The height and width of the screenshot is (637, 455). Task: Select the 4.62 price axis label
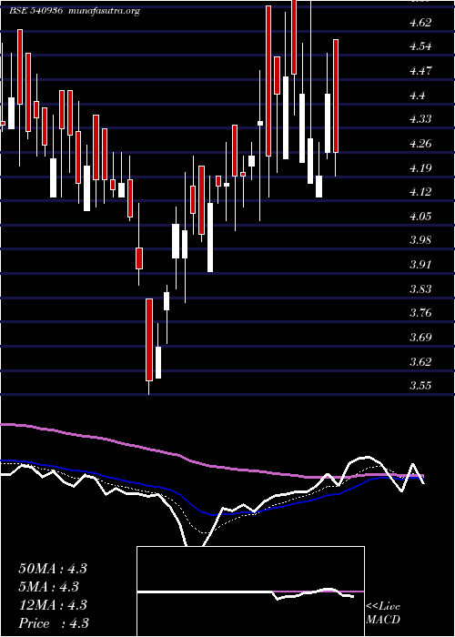coord(420,23)
